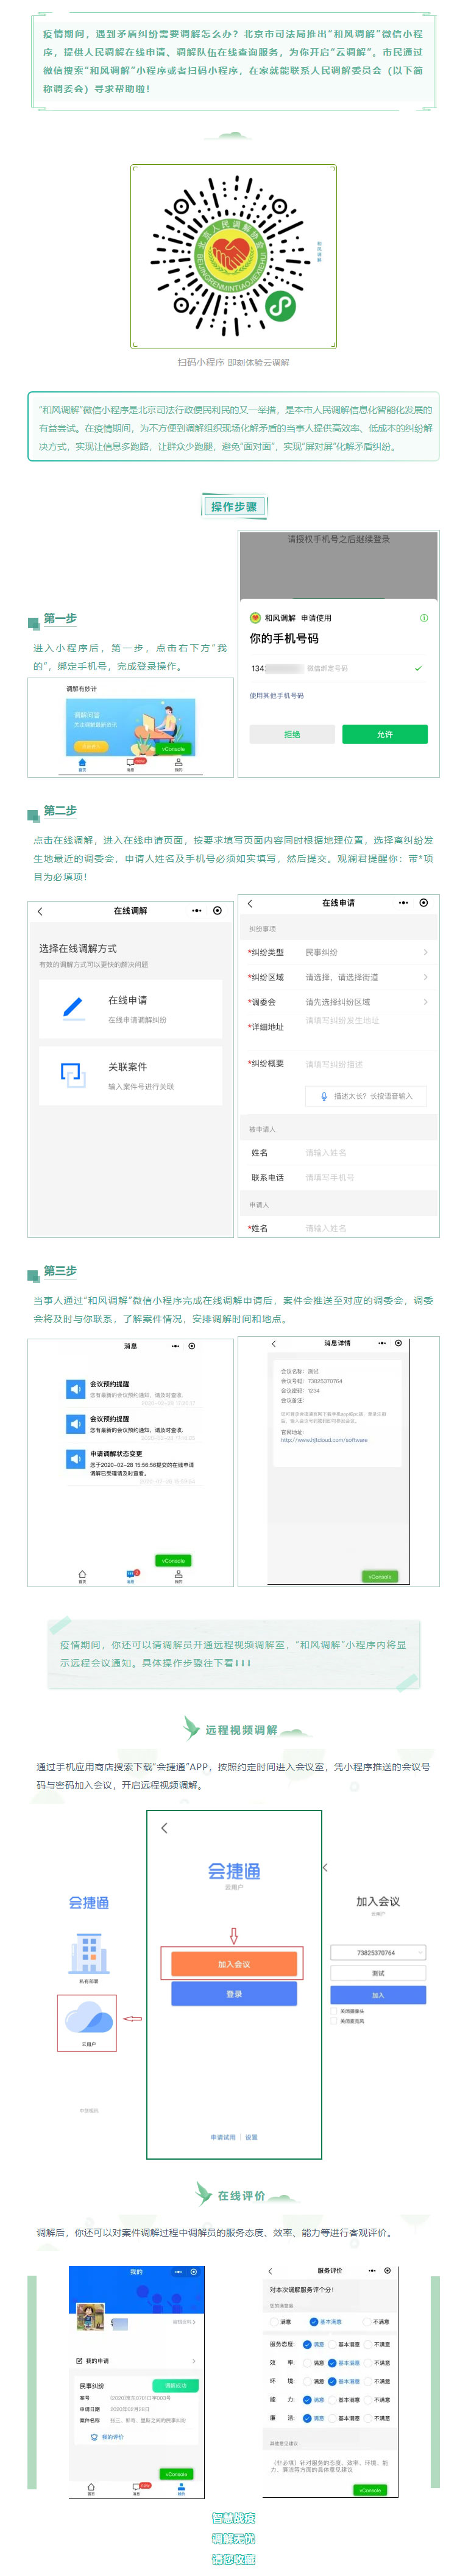The image size is (471, 2576).
Task: Click the green 调解成功 status badge
Action: 175,2386
